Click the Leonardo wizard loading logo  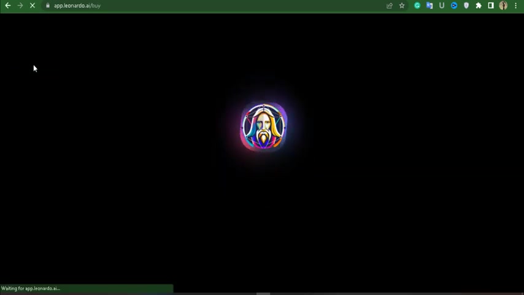(264, 127)
